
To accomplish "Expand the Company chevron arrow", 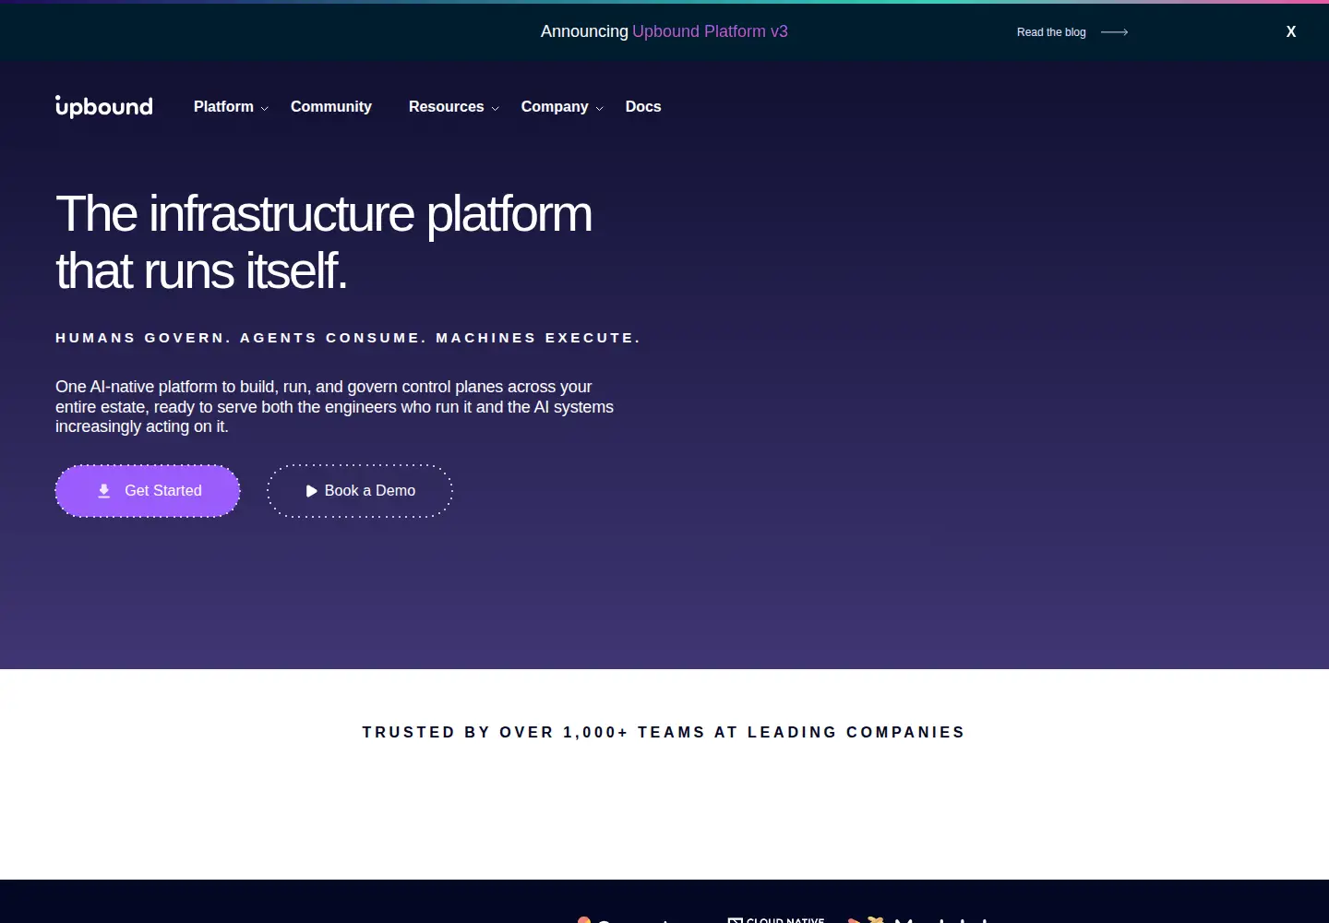I will point(599,108).
